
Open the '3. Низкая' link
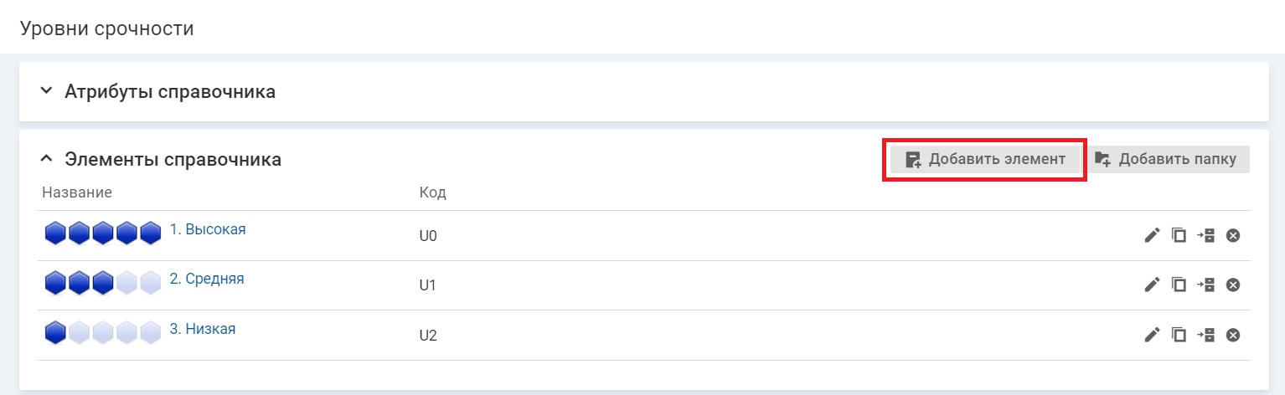(203, 329)
